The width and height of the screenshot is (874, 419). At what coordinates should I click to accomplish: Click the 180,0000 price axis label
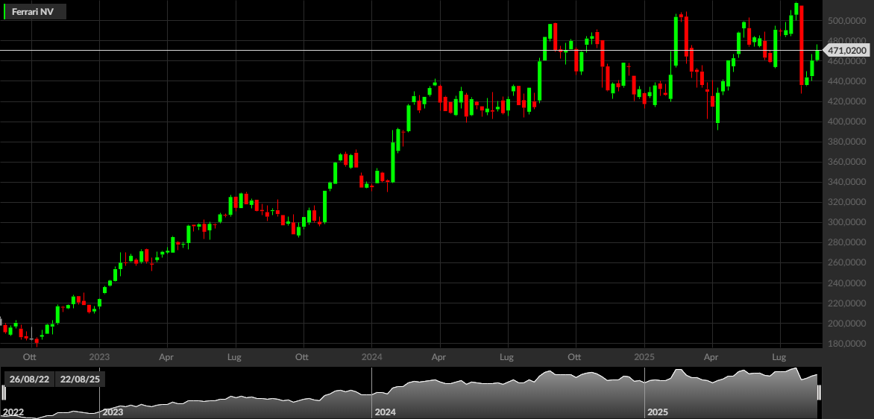pyautogui.click(x=846, y=344)
